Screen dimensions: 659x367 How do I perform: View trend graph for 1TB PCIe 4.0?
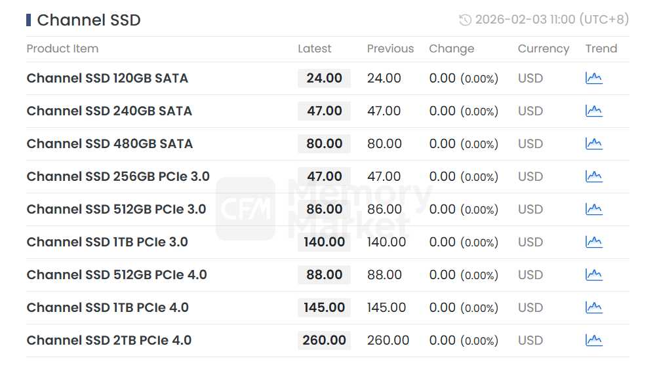593,308
